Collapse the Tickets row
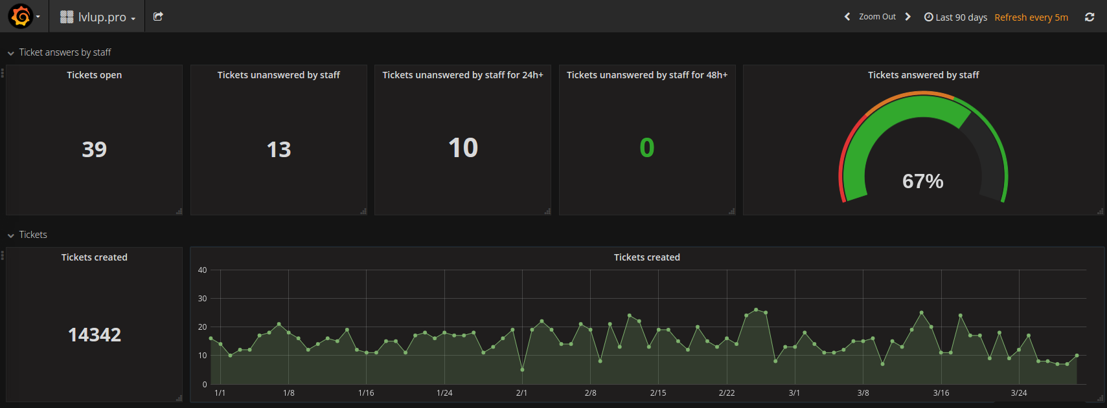 click(x=11, y=235)
